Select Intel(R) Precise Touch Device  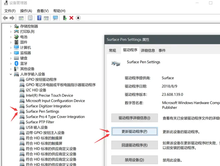[x=49, y=96]
